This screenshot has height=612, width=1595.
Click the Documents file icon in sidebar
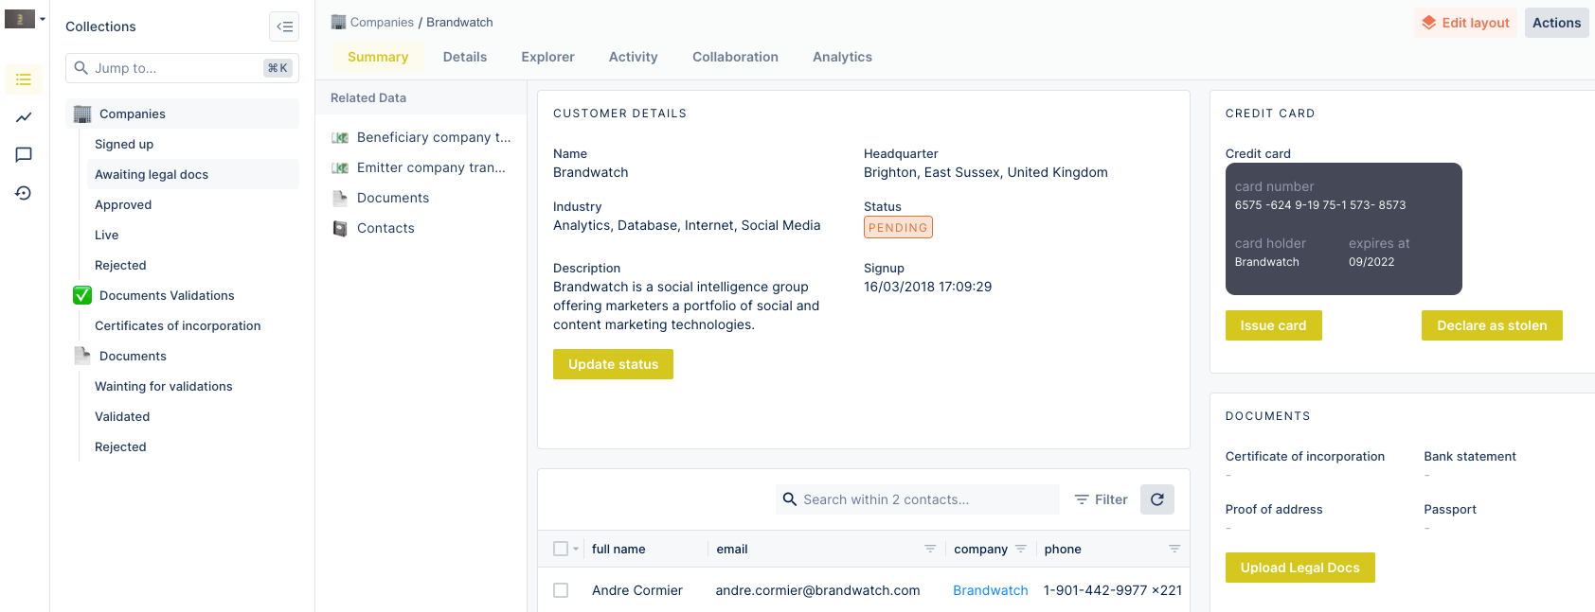pos(82,356)
